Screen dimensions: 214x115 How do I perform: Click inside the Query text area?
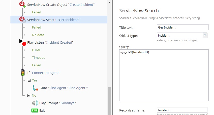coord(164,75)
